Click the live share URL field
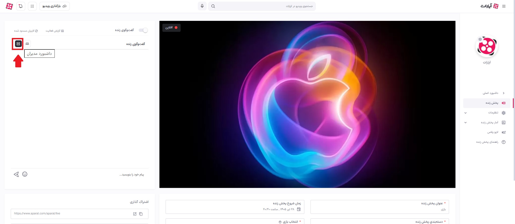Screen dimensions: 515x224 click(79, 214)
